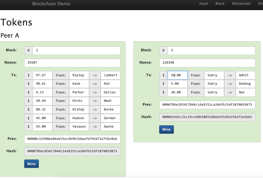Change sender field Hudson
This screenshot has width=263, height=178.
[79, 118]
